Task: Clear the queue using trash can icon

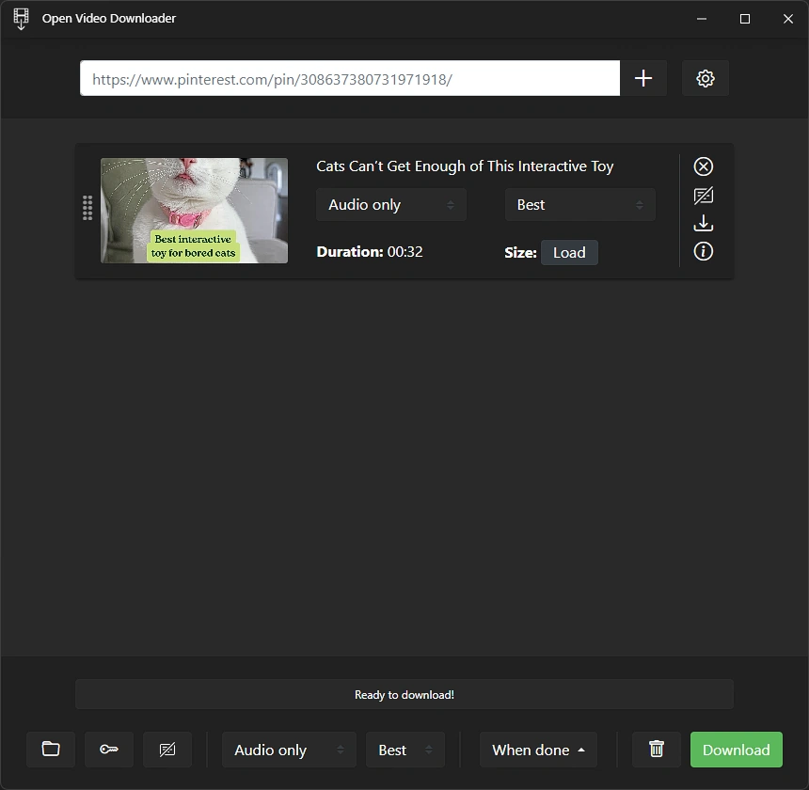Action: click(x=657, y=750)
